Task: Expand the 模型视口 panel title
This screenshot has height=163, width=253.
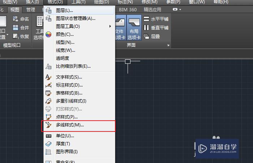Action: pyautogui.click(x=12, y=45)
